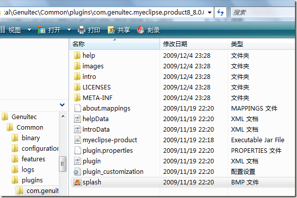Collapse the folders pane chevron
This screenshot has width=297, height=198.
62,105
